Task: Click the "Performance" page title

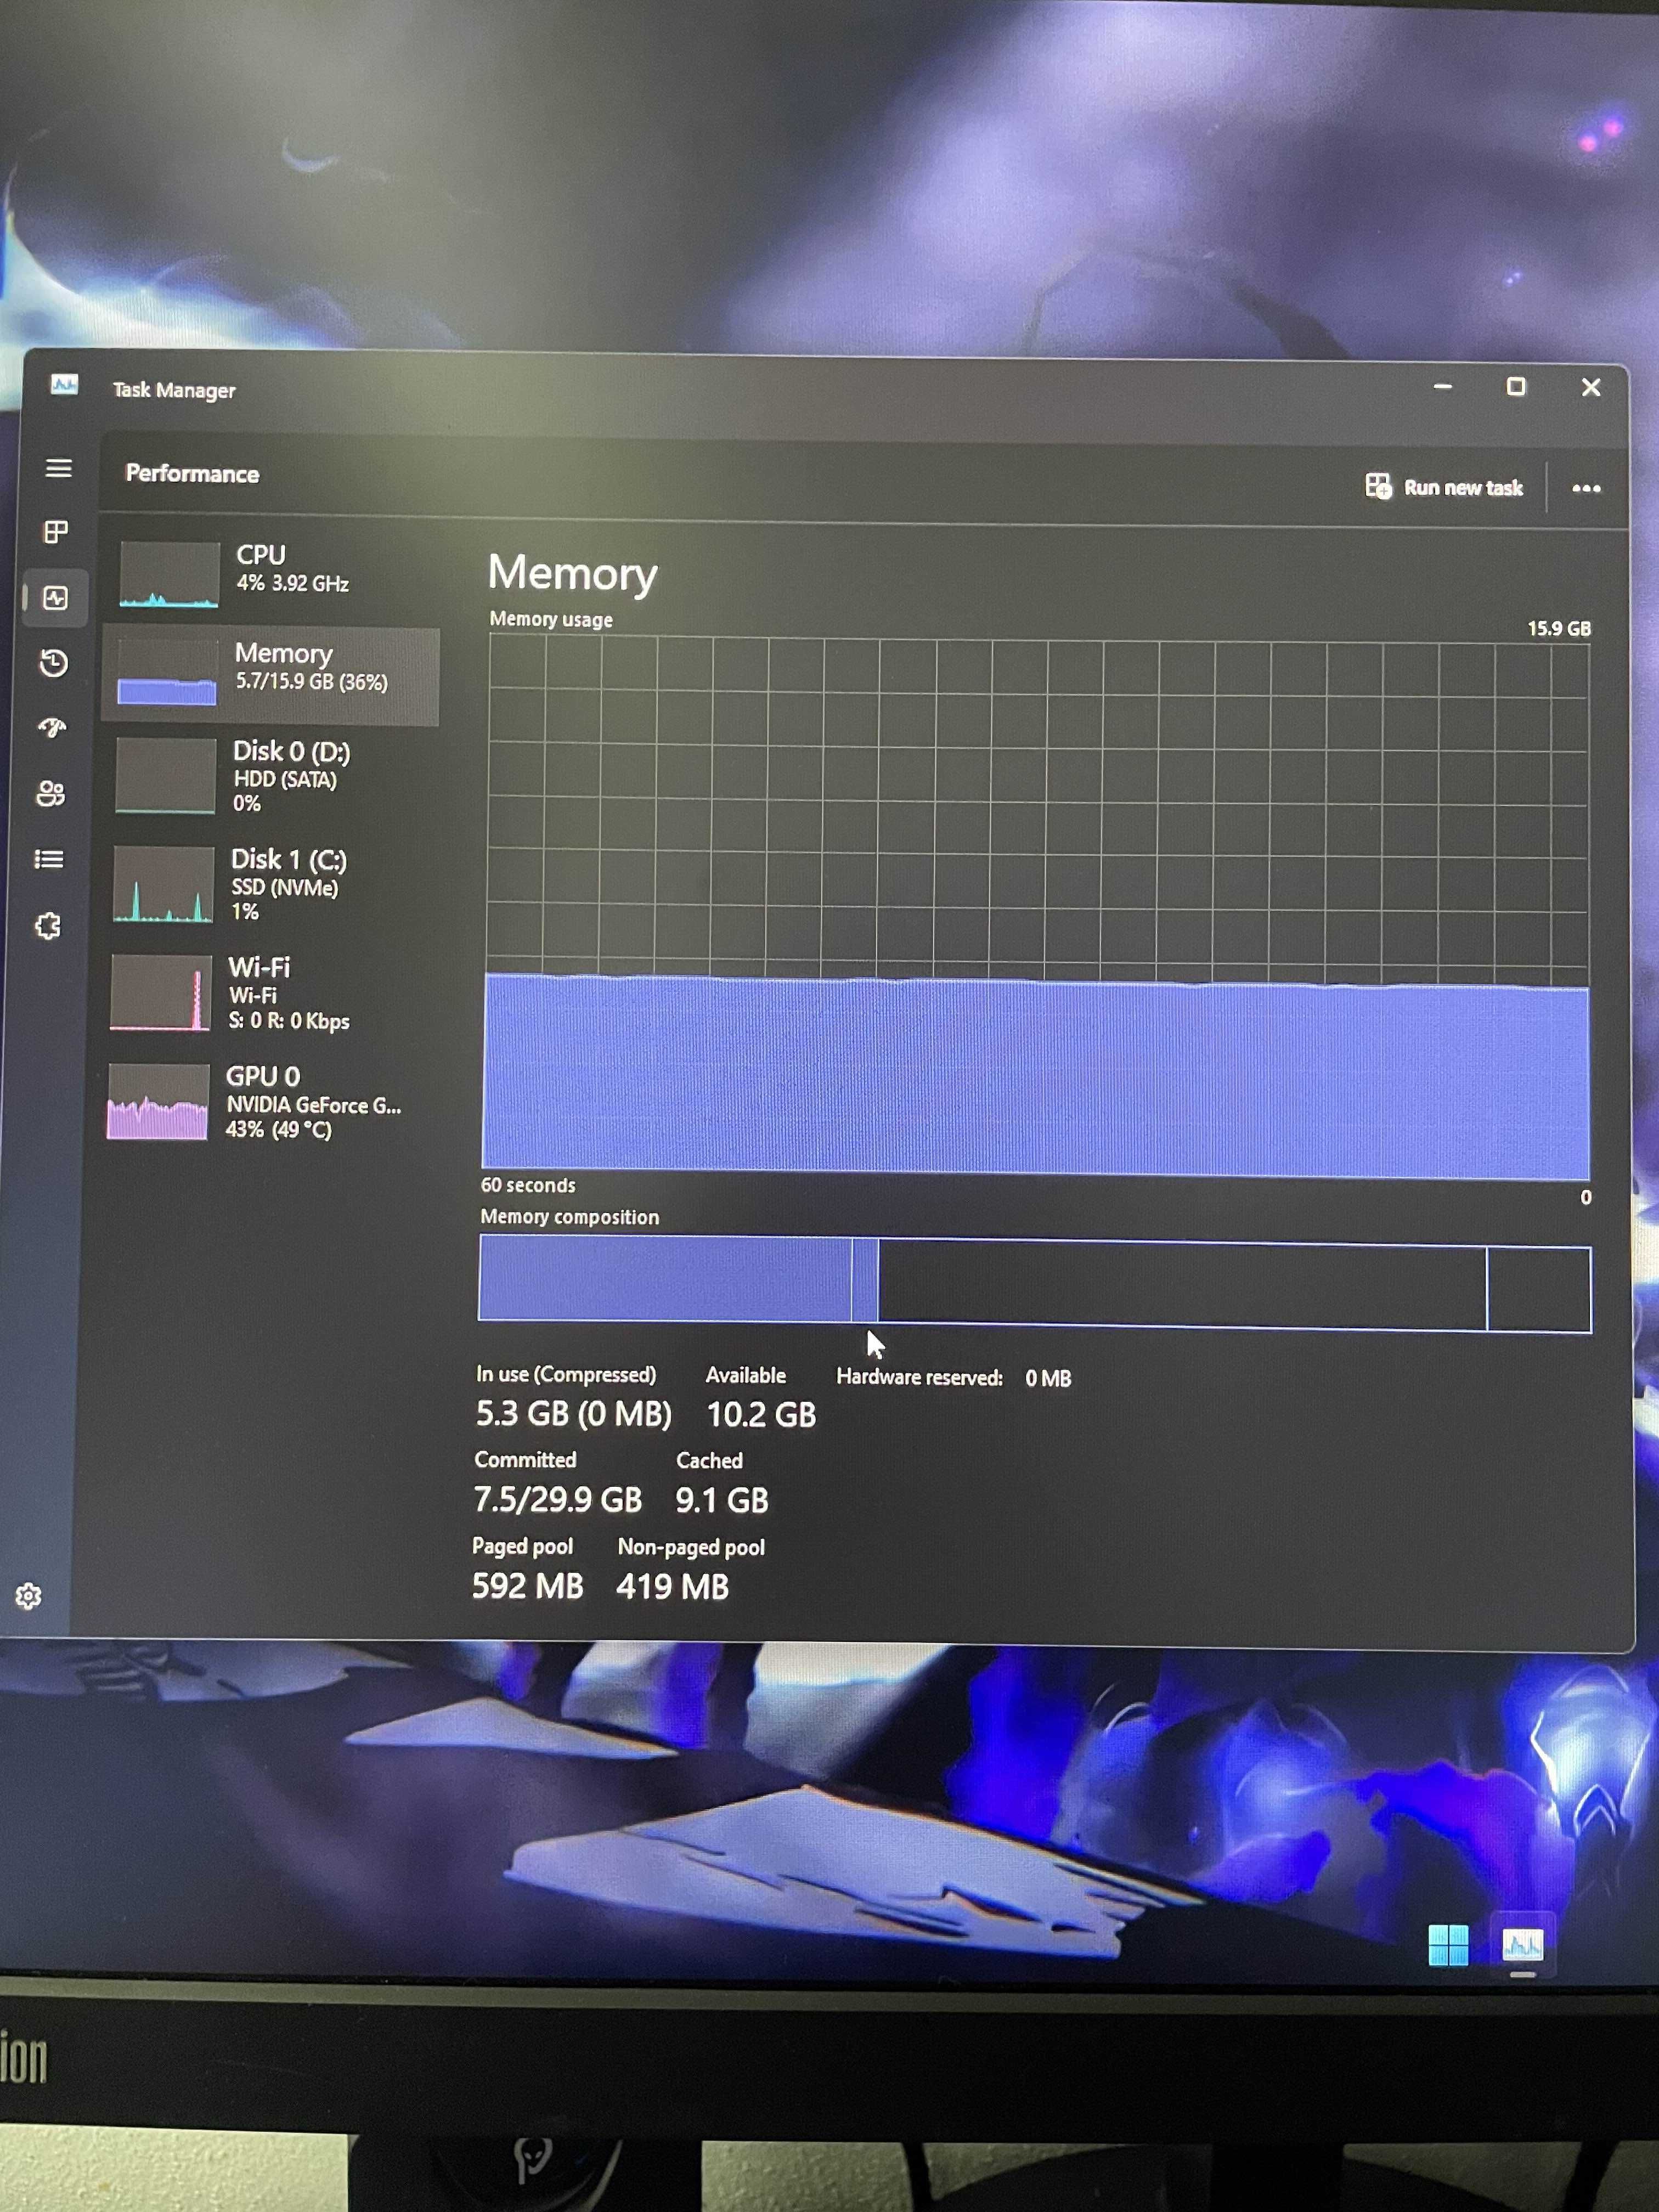Action: click(x=192, y=474)
